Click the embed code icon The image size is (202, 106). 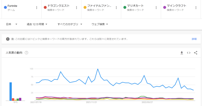pyautogui.click(x=188, y=53)
